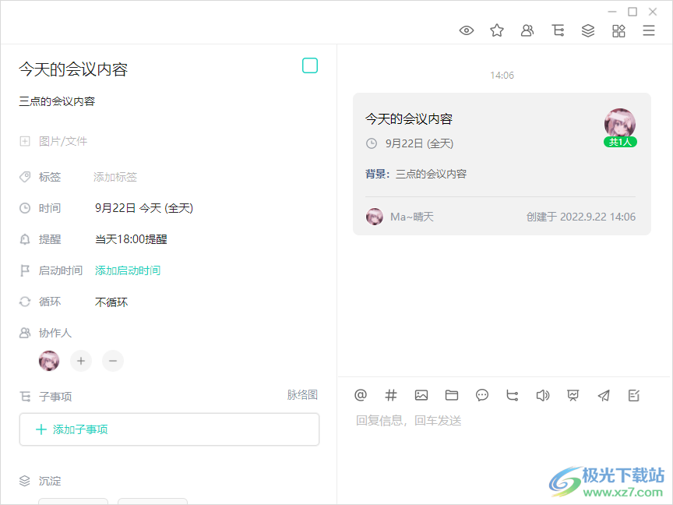
Task: Open the 不循环 repeat setting
Action: click(111, 302)
